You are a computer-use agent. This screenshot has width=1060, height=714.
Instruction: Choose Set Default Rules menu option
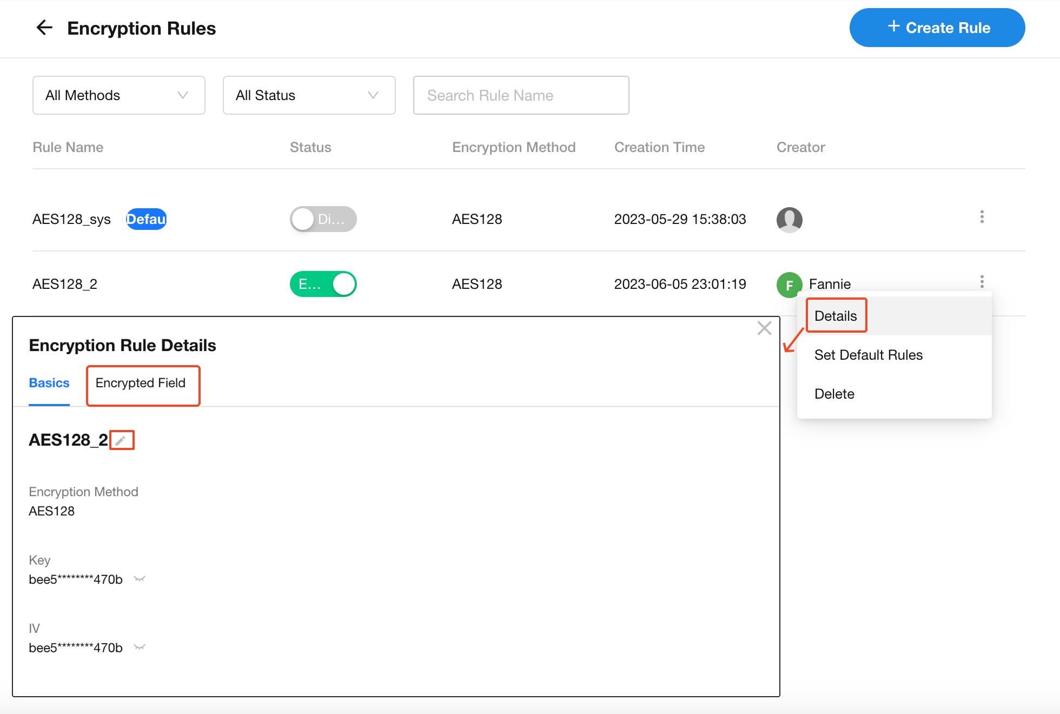[x=868, y=355]
